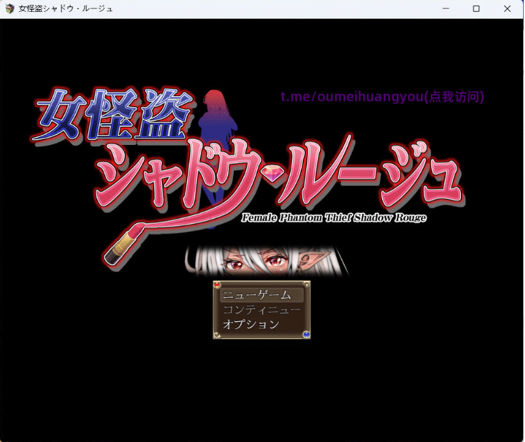The height and width of the screenshot is (442, 525).
Task: Minimize the game window
Action: click(x=445, y=8)
